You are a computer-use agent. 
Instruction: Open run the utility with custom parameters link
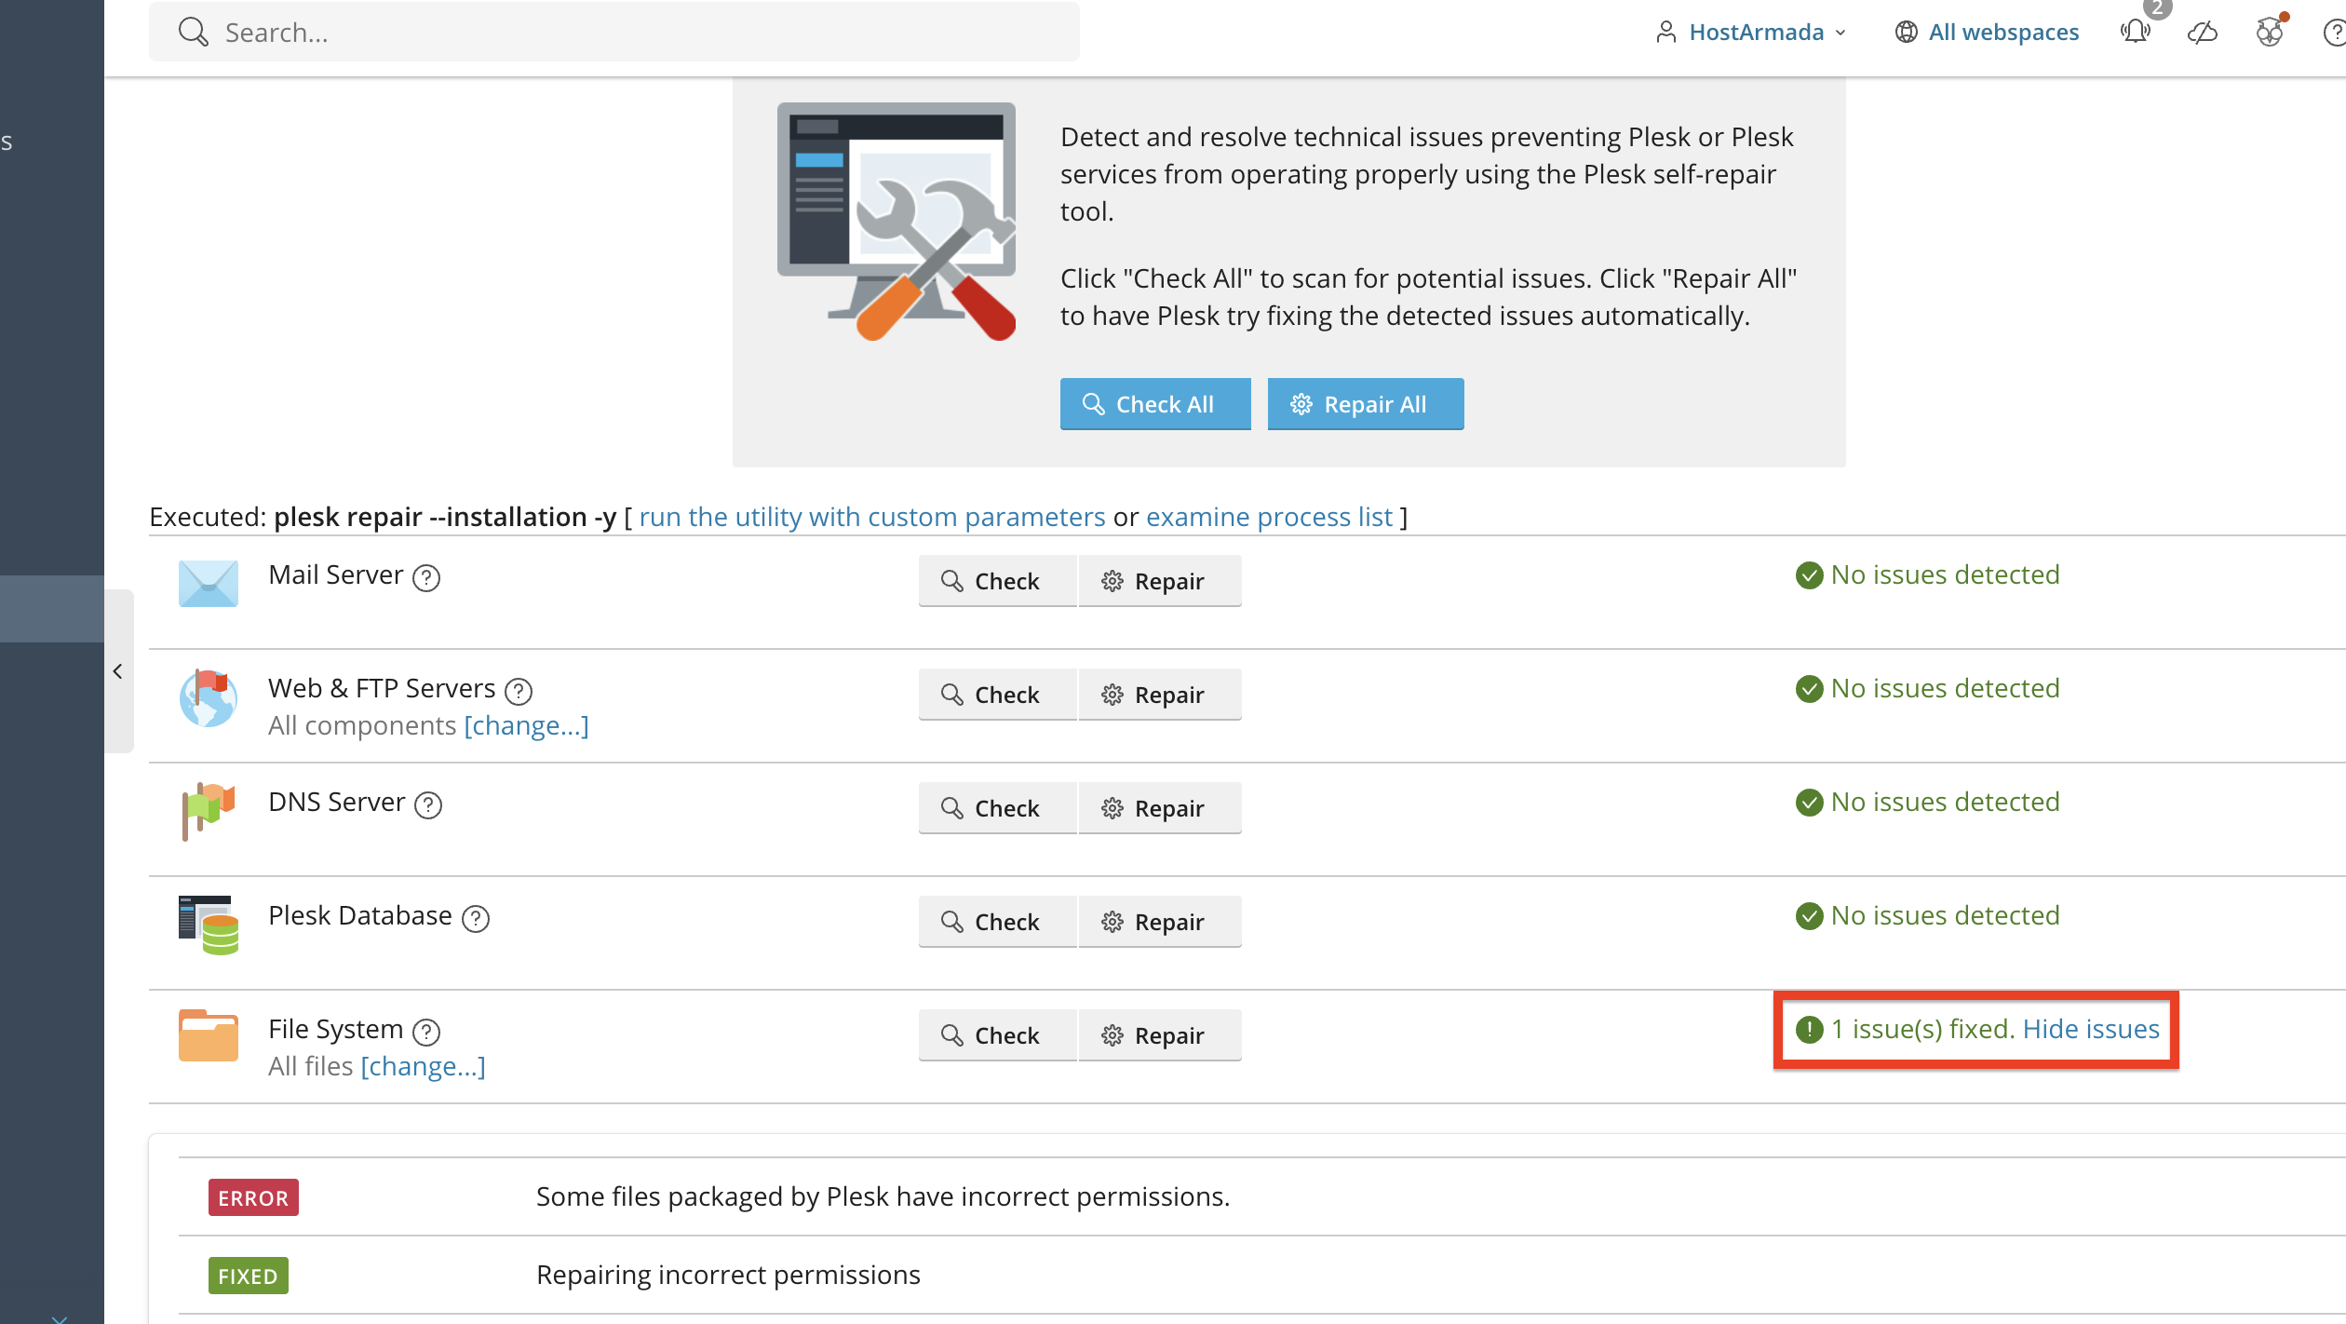point(872,517)
